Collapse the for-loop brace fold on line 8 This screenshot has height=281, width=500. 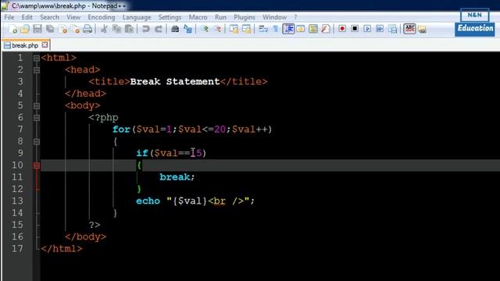click(x=37, y=141)
